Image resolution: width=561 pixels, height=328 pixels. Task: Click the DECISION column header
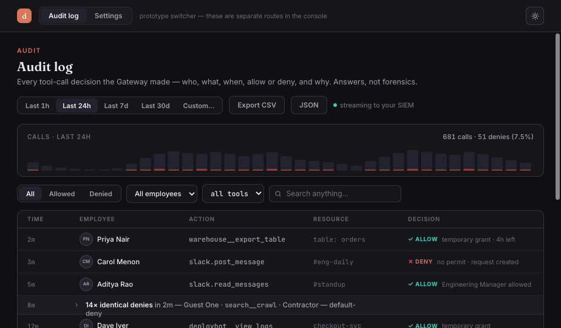(424, 219)
